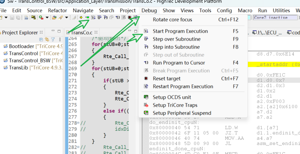300x154 pixels.
Task: Choose Setup Peripheral Suspend menu entry
Action: (193, 113)
